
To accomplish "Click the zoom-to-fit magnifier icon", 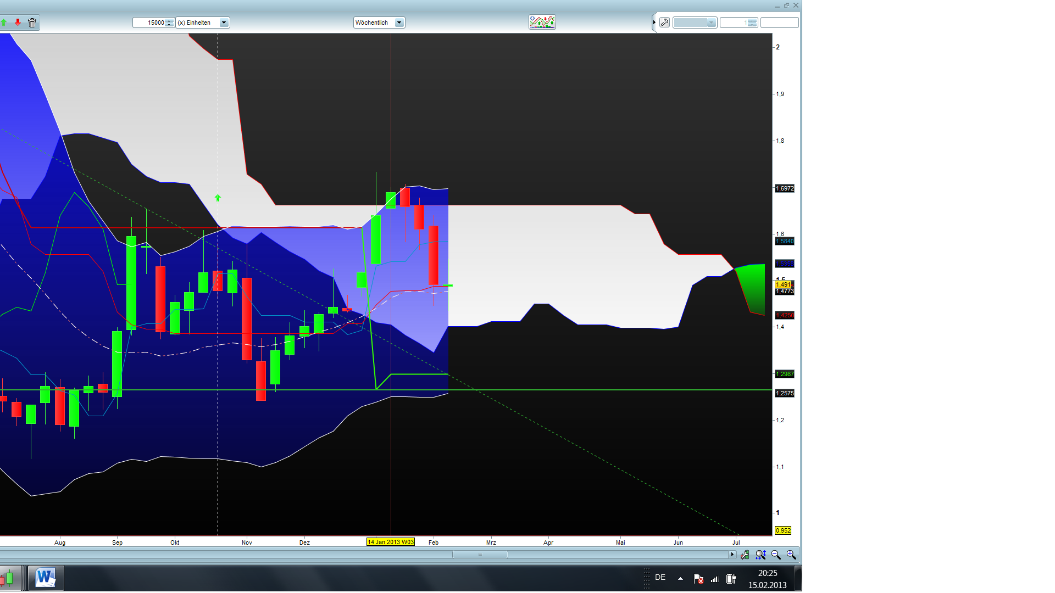I will 760,555.
